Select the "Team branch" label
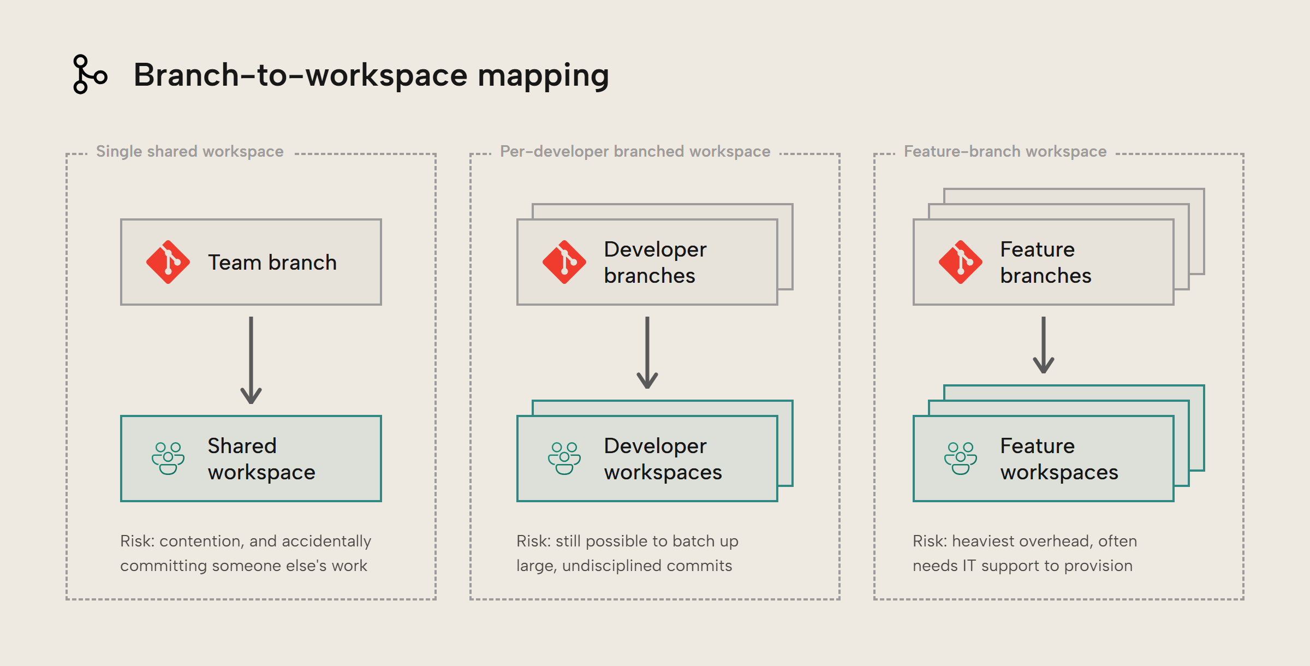The height and width of the screenshot is (666, 1310). pos(272,263)
